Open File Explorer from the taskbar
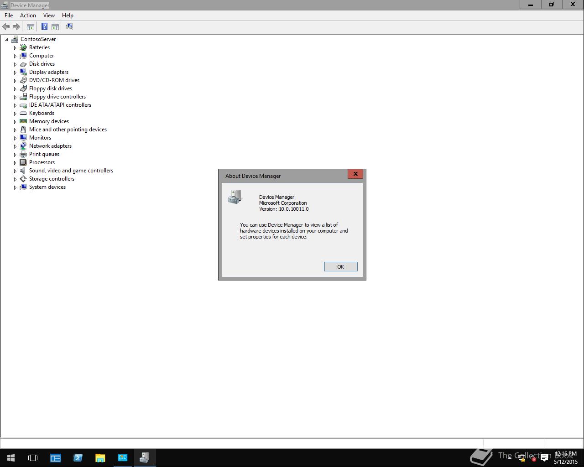This screenshot has height=467, width=584. tap(100, 458)
